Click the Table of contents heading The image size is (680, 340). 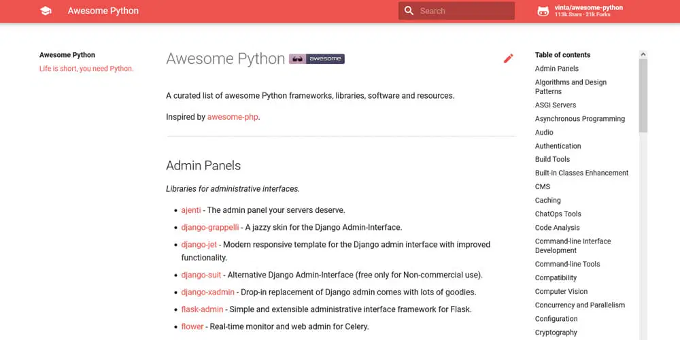(562, 55)
